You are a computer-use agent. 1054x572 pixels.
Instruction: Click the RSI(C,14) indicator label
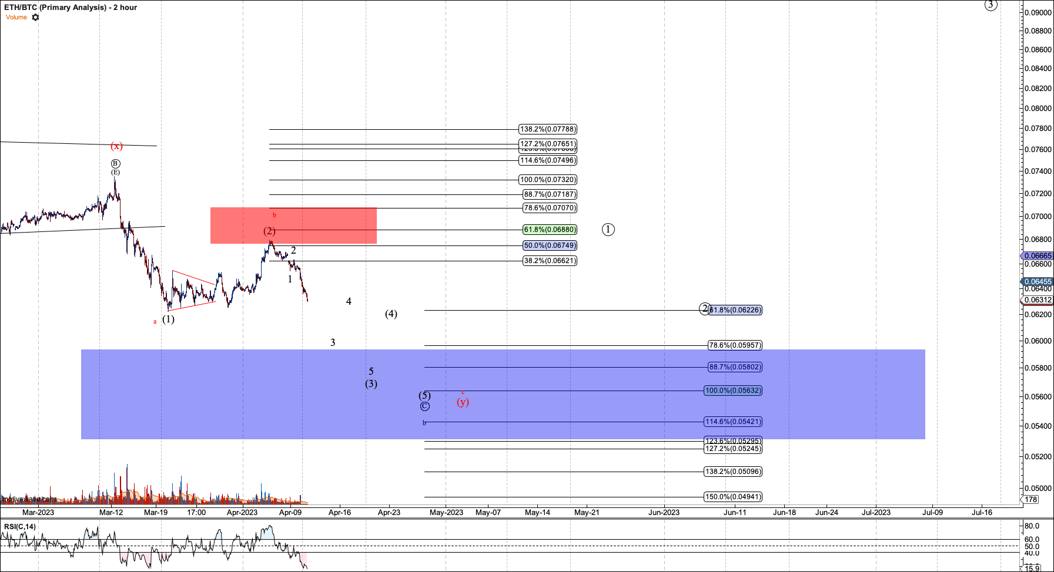(20, 527)
